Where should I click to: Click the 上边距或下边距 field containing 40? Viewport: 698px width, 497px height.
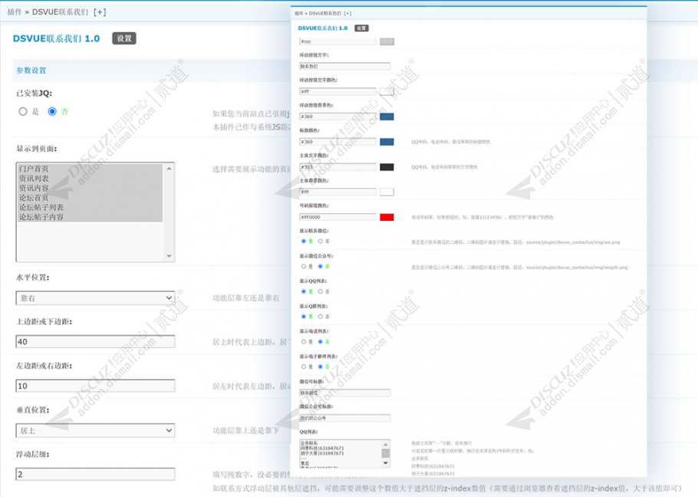coord(95,342)
